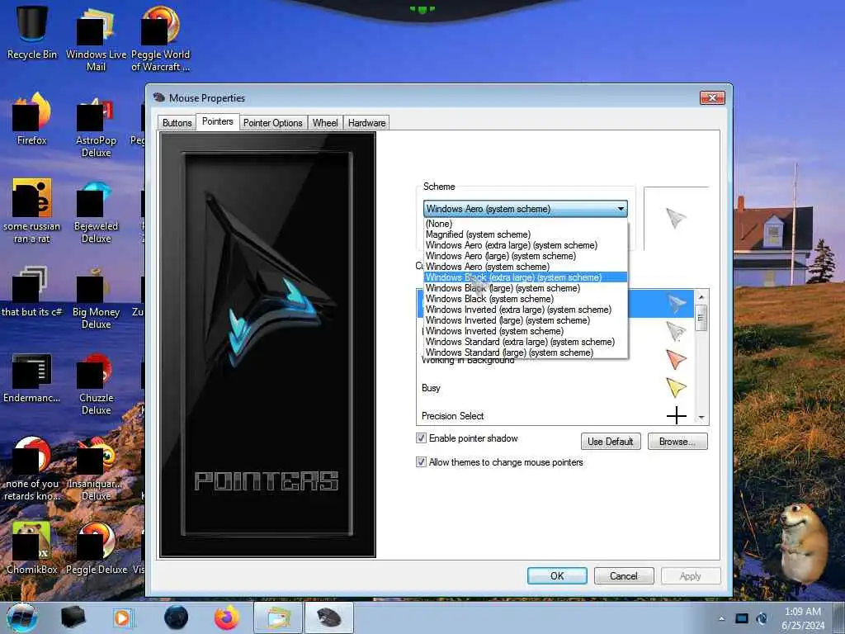Launch media player from taskbar

click(x=123, y=617)
